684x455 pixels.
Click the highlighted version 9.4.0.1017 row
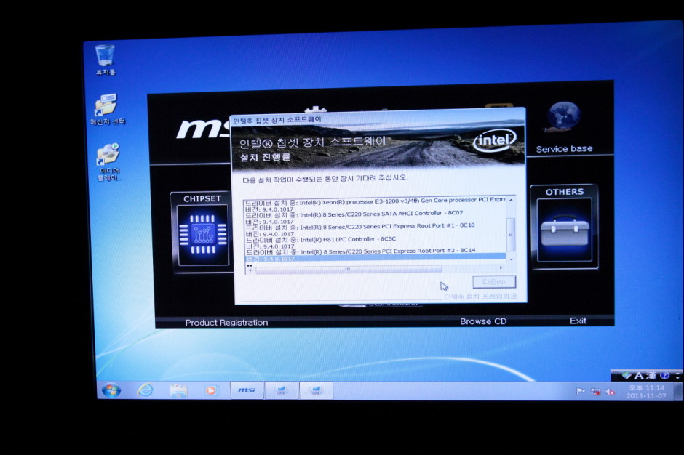[375, 258]
